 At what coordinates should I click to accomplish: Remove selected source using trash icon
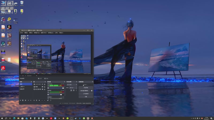click(36, 101)
